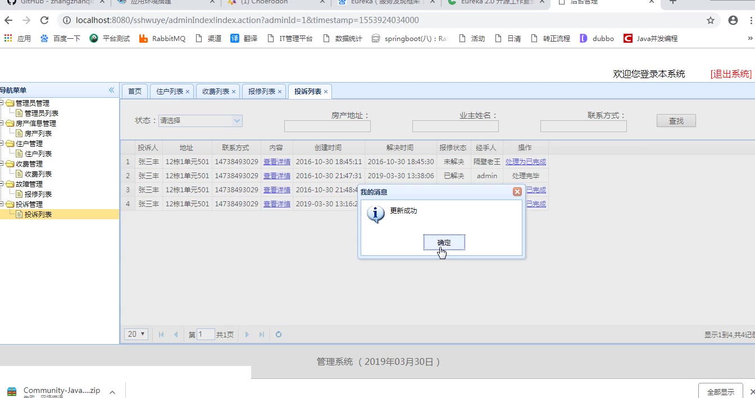Open the page size dropdown showing 20
The image size is (755, 398).
pos(136,334)
